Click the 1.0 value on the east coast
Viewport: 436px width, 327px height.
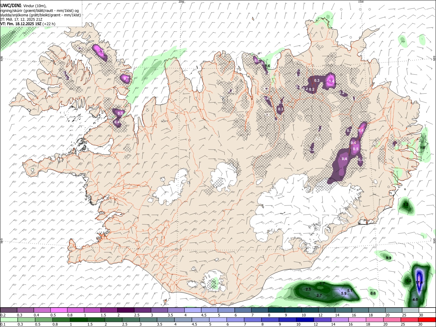point(422,147)
